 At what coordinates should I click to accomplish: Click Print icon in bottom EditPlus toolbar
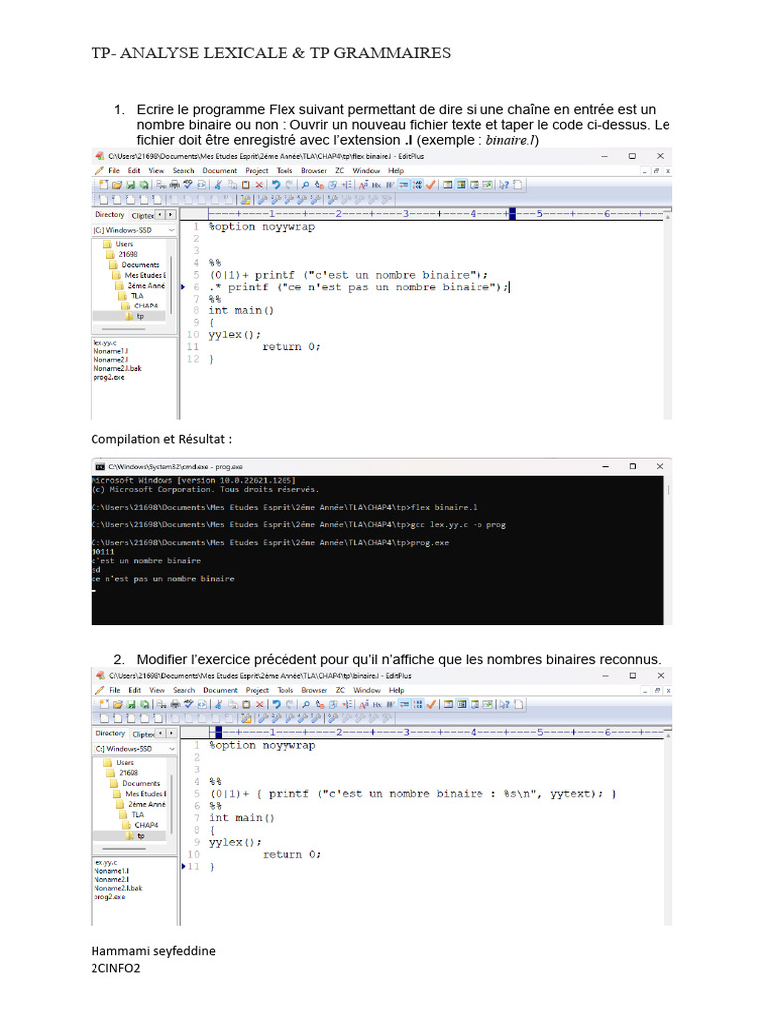coord(176,704)
